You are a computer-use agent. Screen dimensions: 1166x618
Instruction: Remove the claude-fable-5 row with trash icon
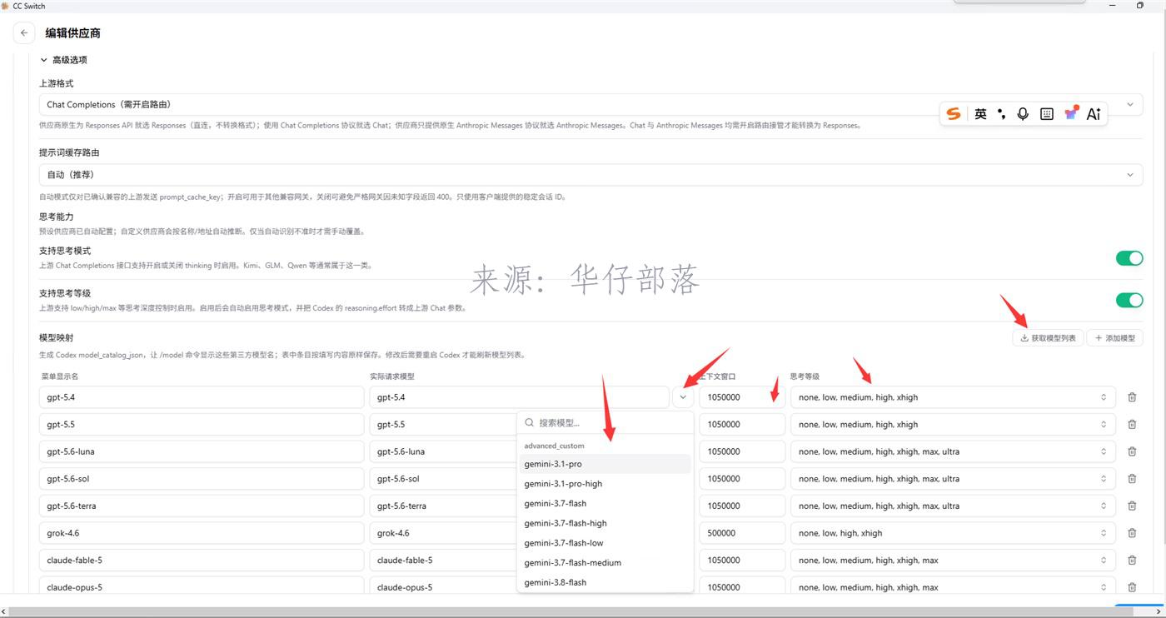pos(1132,560)
